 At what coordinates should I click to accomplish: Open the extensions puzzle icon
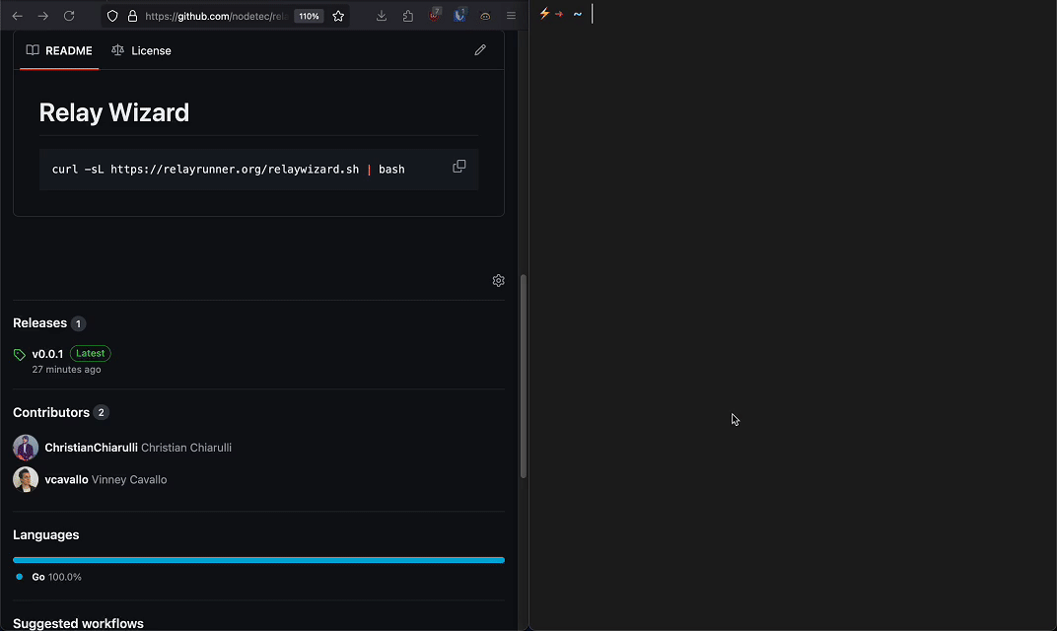click(408, 16)
